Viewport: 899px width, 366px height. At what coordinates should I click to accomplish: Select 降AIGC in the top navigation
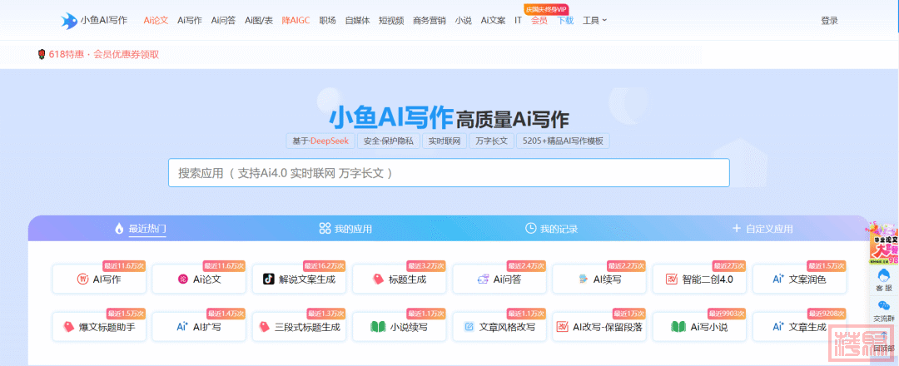[x=296, y=20]
